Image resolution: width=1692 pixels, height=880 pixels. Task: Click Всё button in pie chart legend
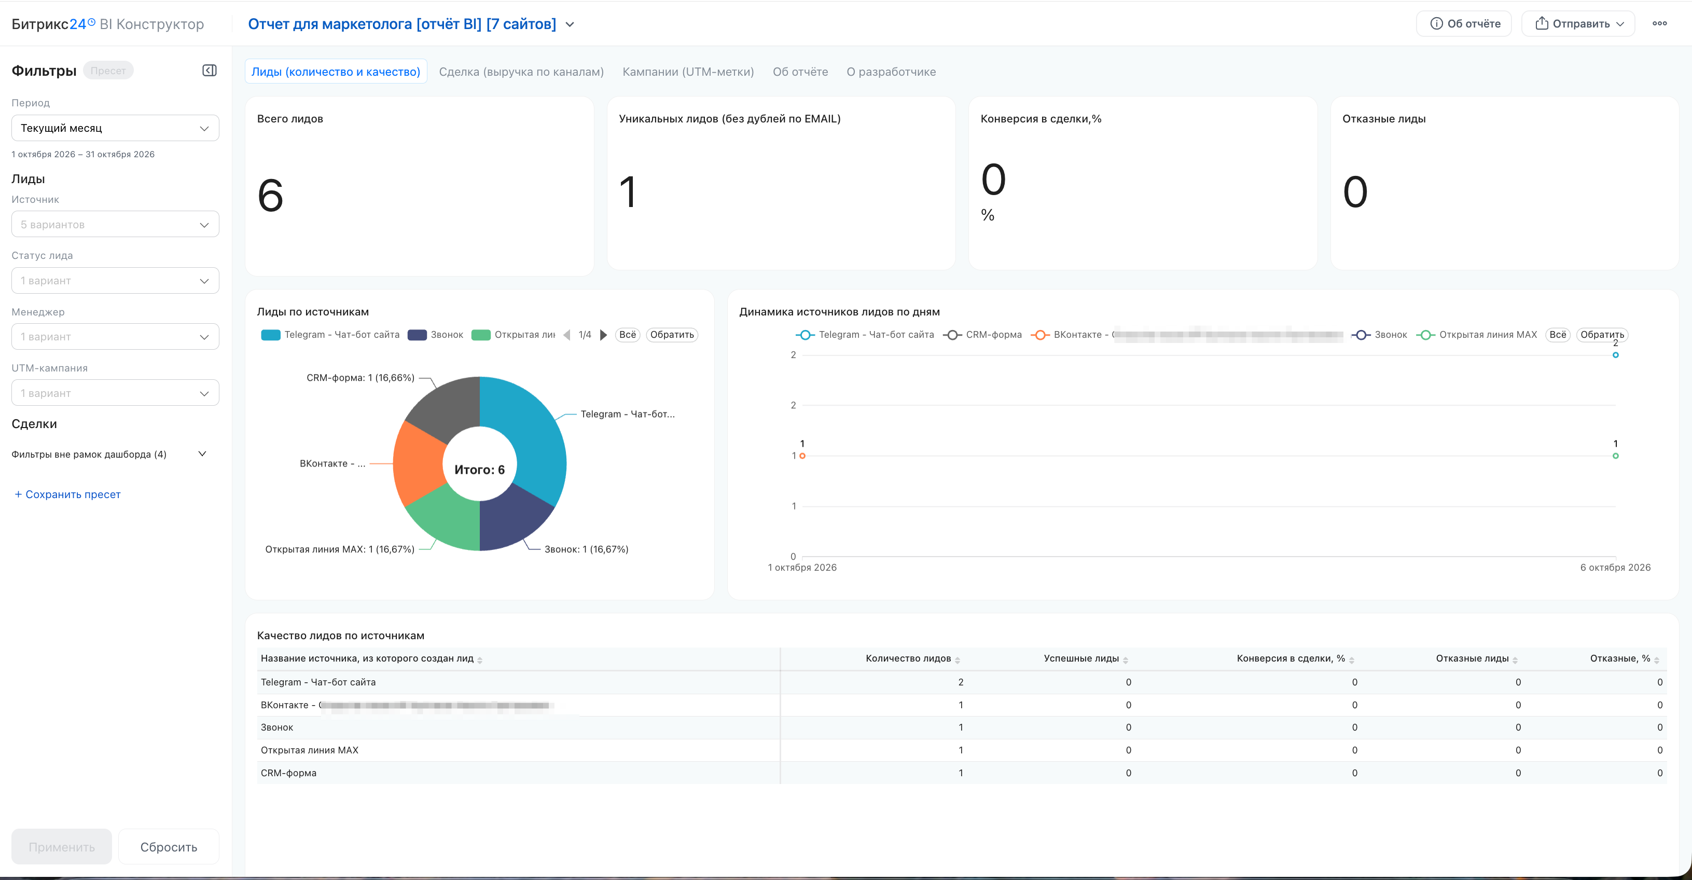click(x=627, y=335)
